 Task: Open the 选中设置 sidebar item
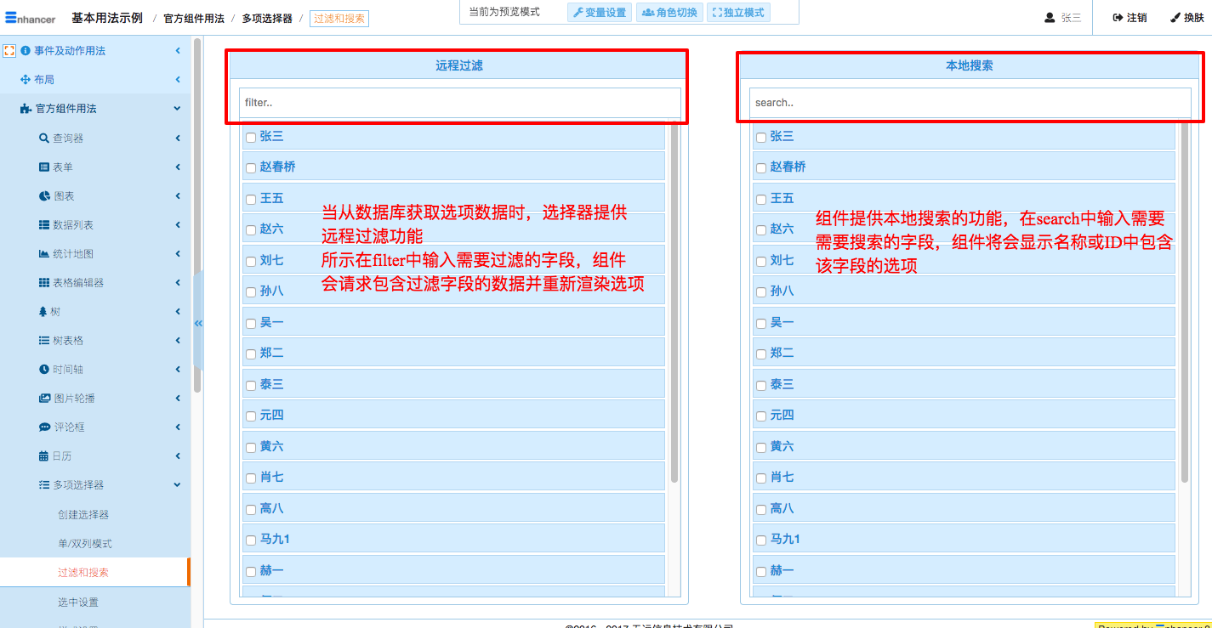pos(78,603)
